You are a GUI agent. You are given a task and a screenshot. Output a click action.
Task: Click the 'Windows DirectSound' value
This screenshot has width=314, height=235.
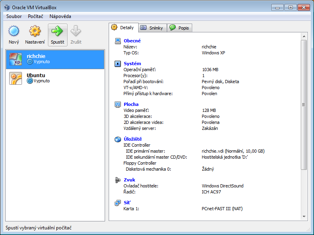point(223,186)
